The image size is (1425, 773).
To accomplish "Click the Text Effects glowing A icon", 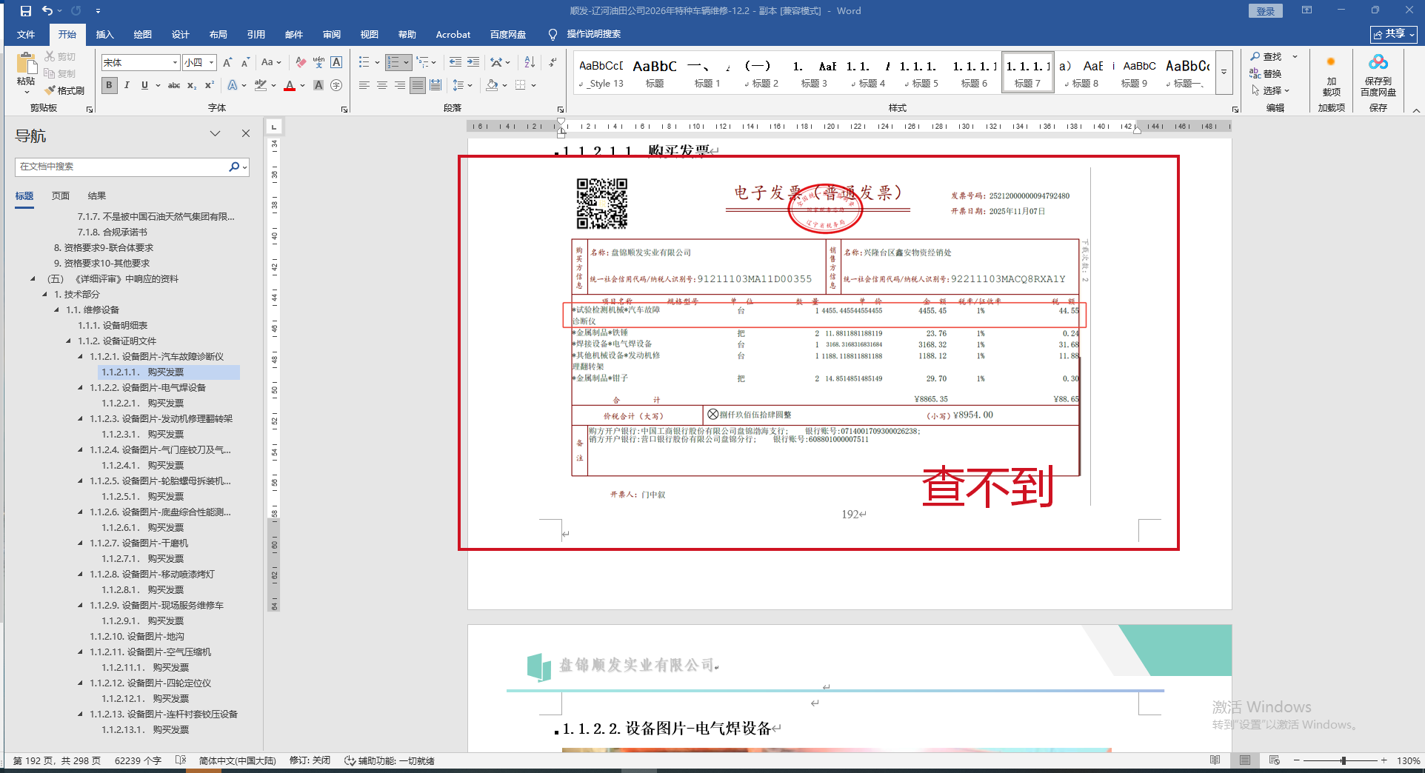I will pos(233,85).
